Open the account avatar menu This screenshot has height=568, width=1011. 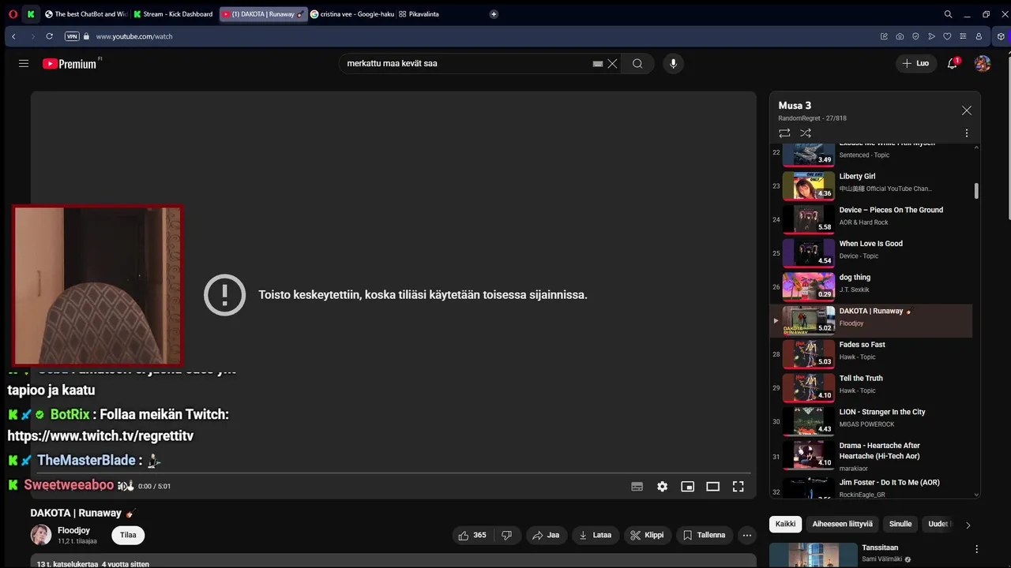coord(983,63)
